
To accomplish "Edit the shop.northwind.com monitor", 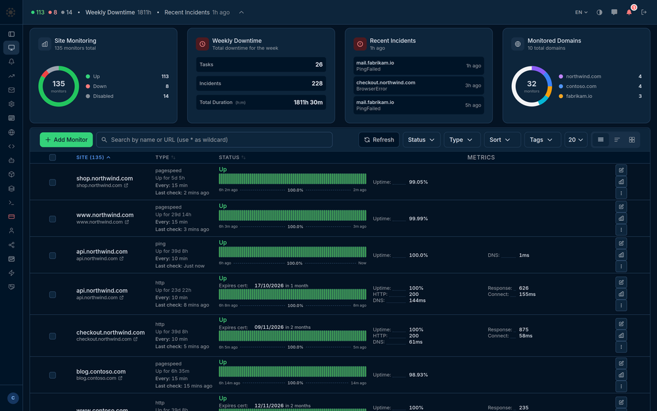I will 621,170.
